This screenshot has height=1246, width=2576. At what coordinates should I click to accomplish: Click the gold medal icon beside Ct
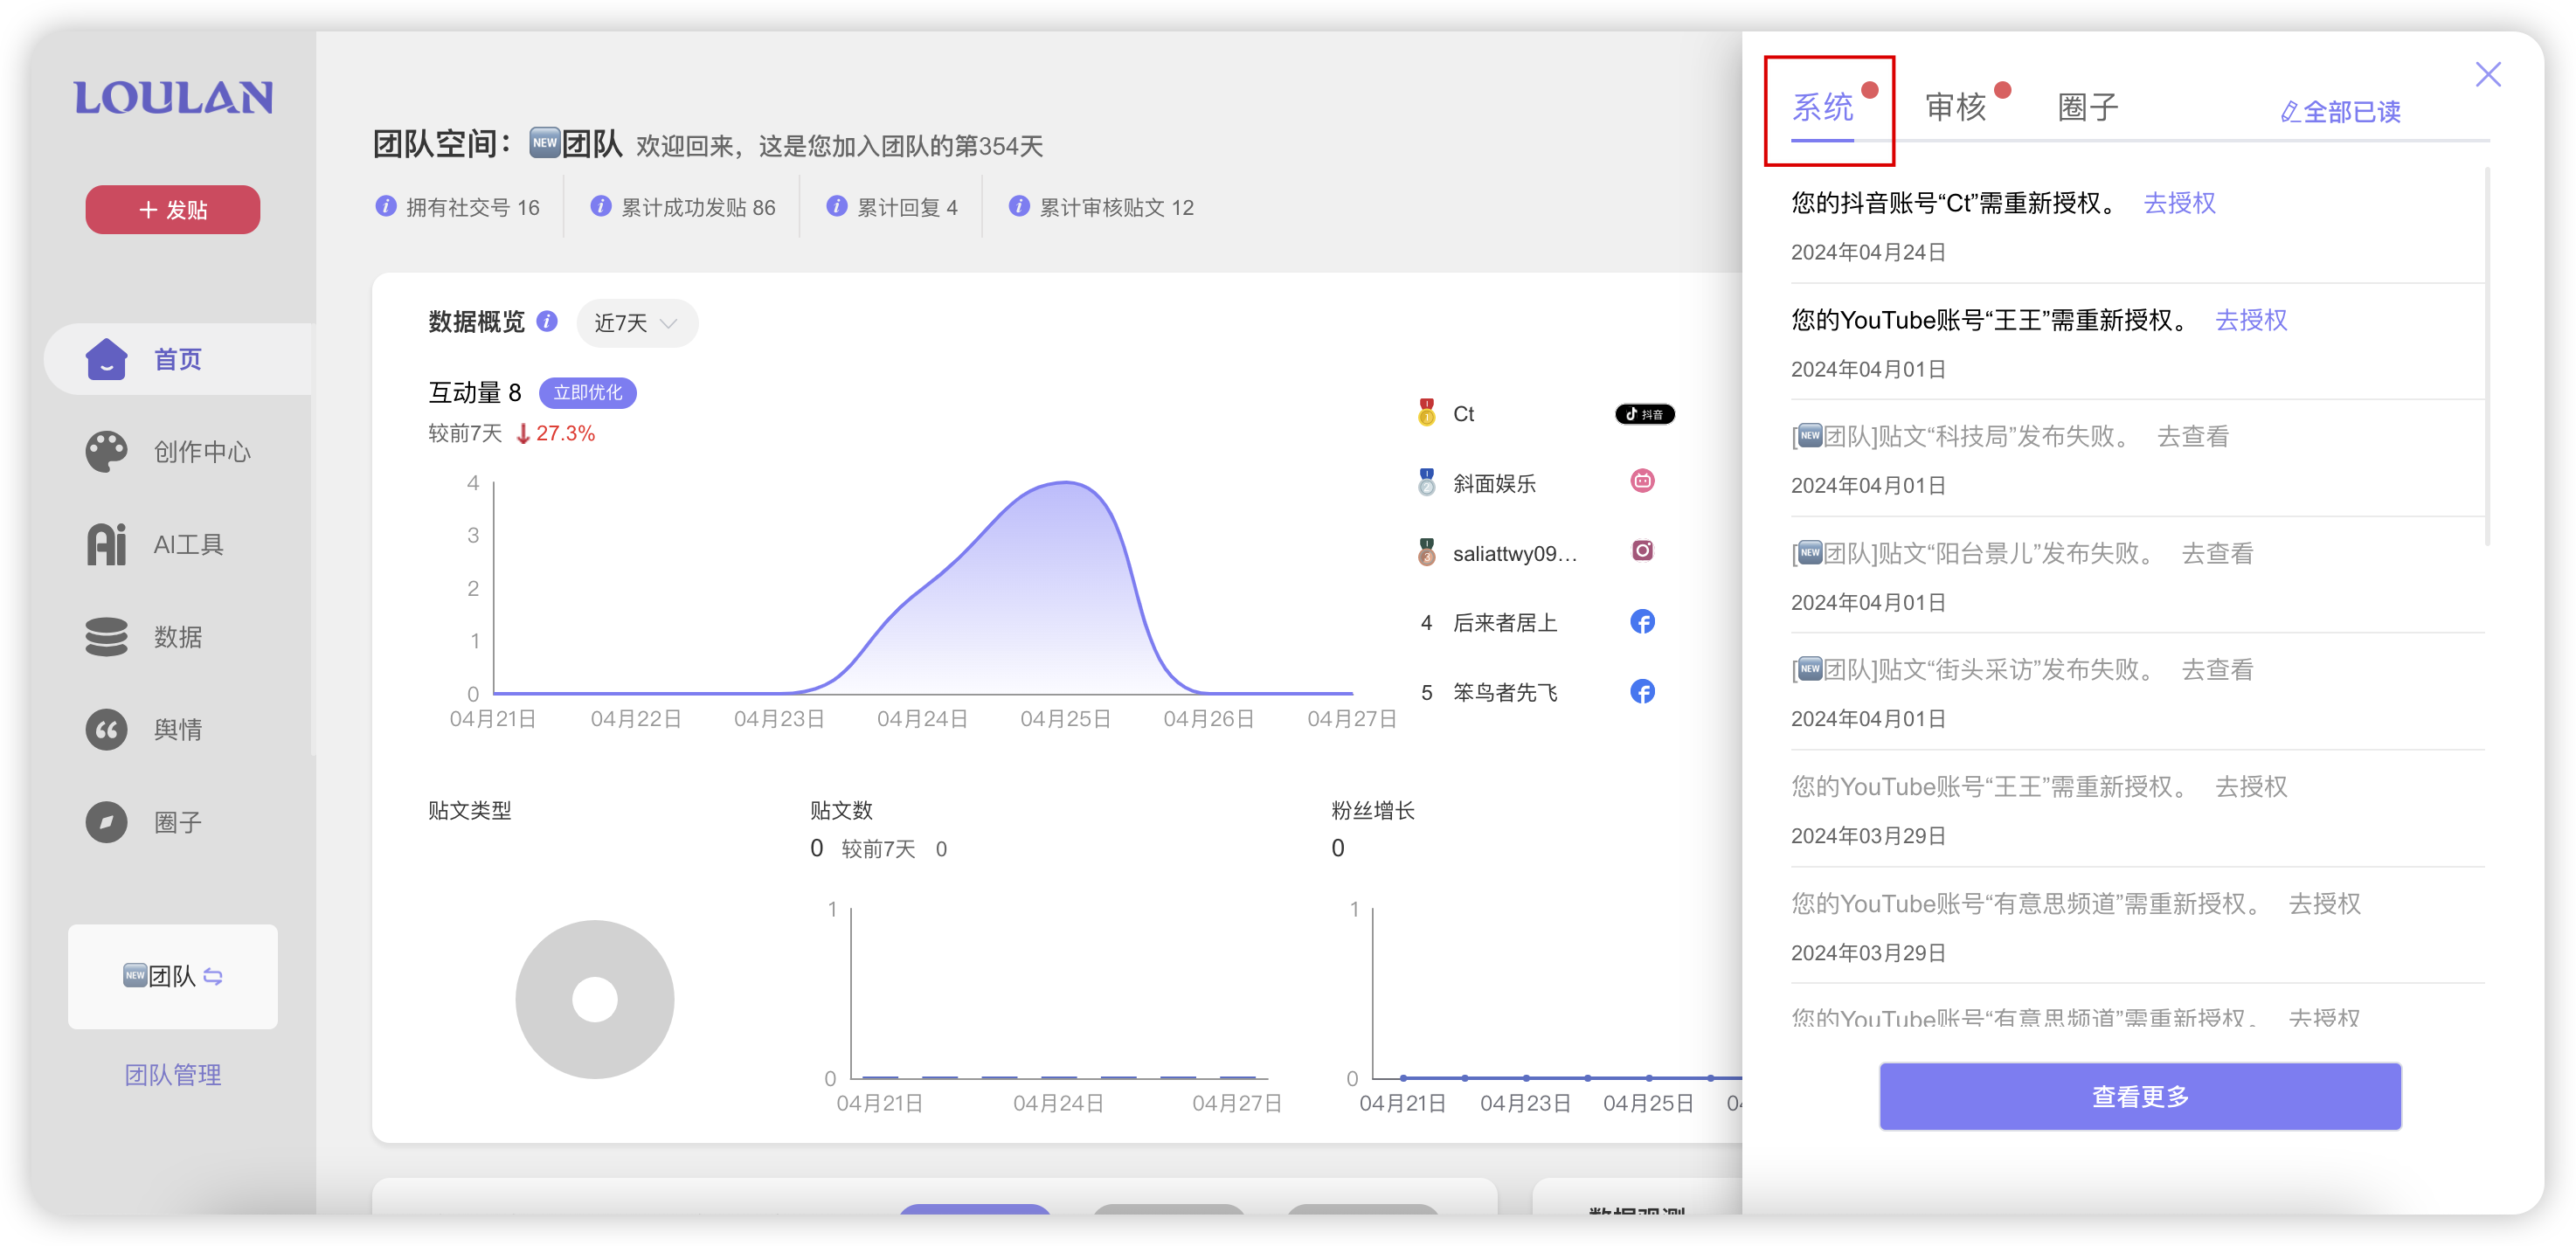pos(1427,413)
